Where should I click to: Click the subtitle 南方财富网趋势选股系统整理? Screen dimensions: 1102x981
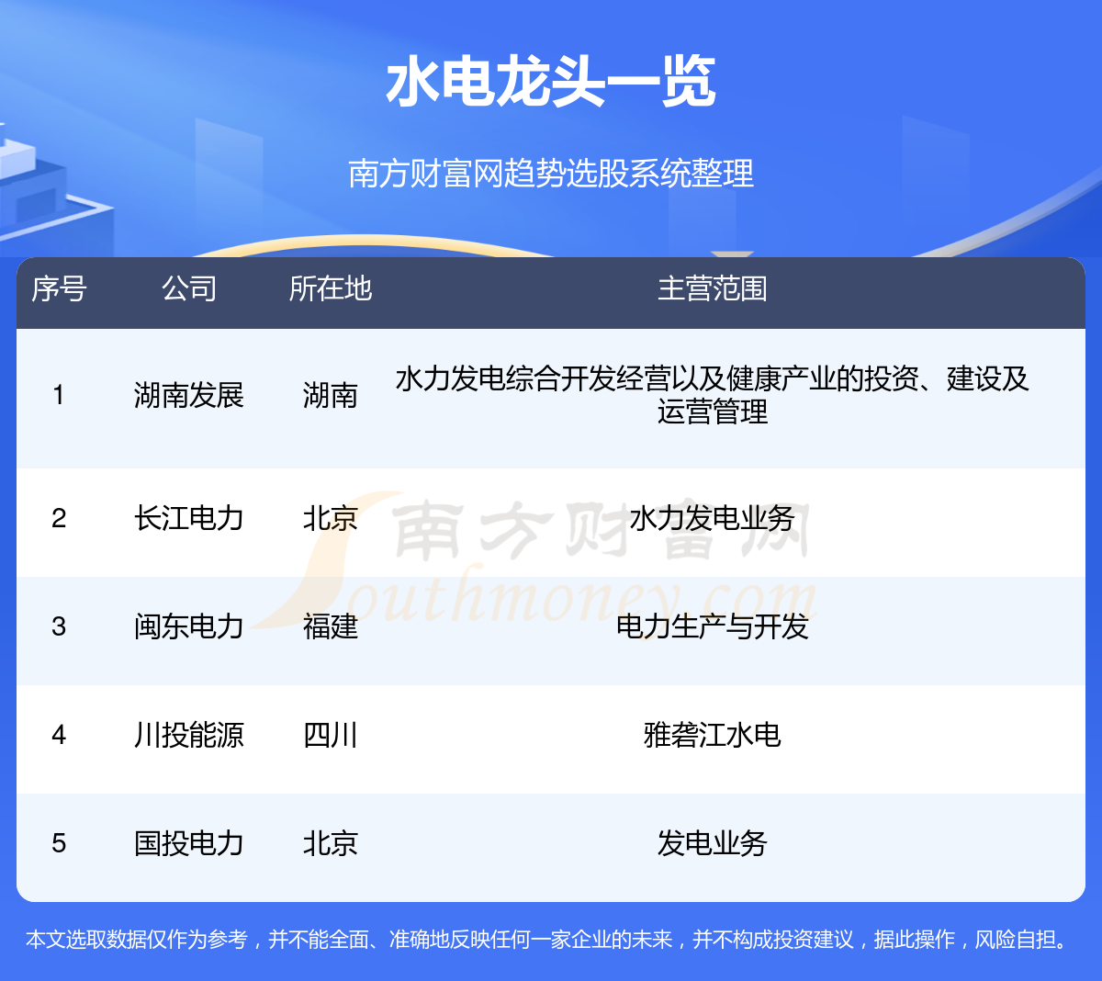(551, 173)
